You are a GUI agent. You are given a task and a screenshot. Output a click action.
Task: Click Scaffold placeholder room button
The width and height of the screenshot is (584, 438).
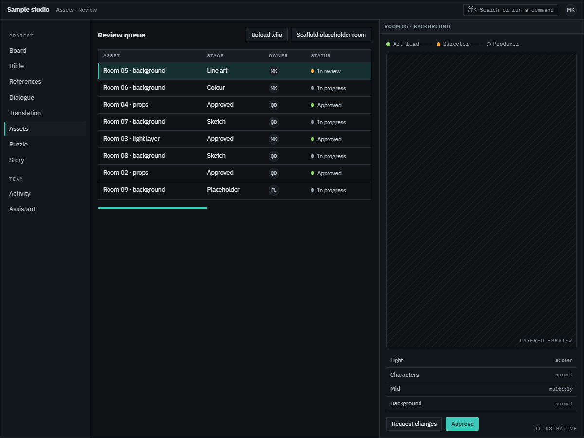coord(331,35)
